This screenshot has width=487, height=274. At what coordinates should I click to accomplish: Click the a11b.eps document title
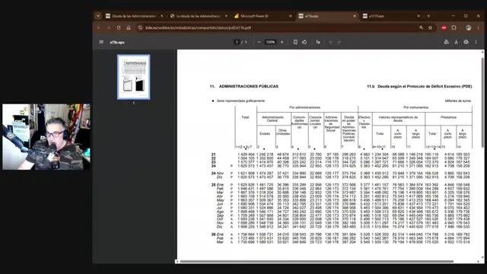pos(117,43)
